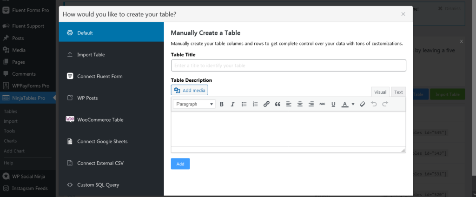The width and height of the screenshot is (476, 197).
Task: Toggle italic formatting in description editor
Action: (x=232, y=104)
